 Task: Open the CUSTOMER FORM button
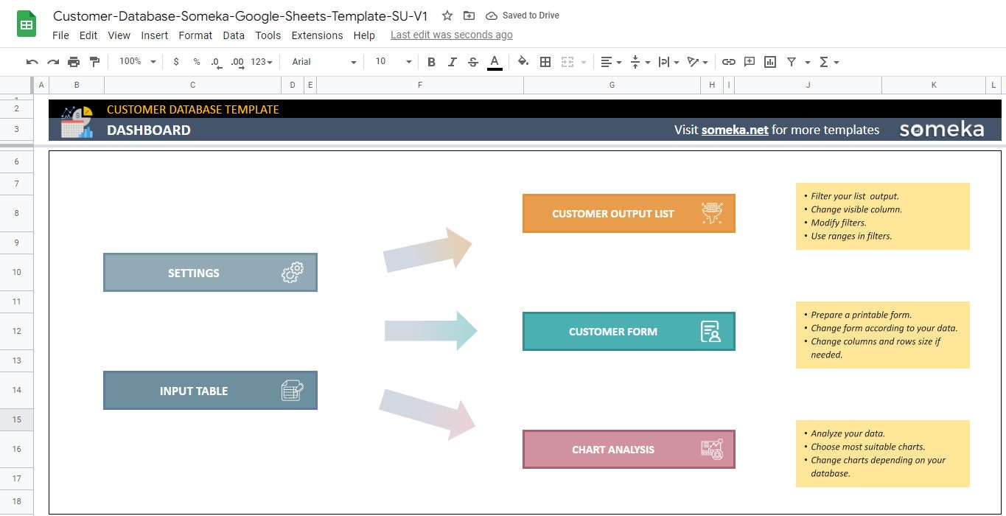click(x=629, y=332)
